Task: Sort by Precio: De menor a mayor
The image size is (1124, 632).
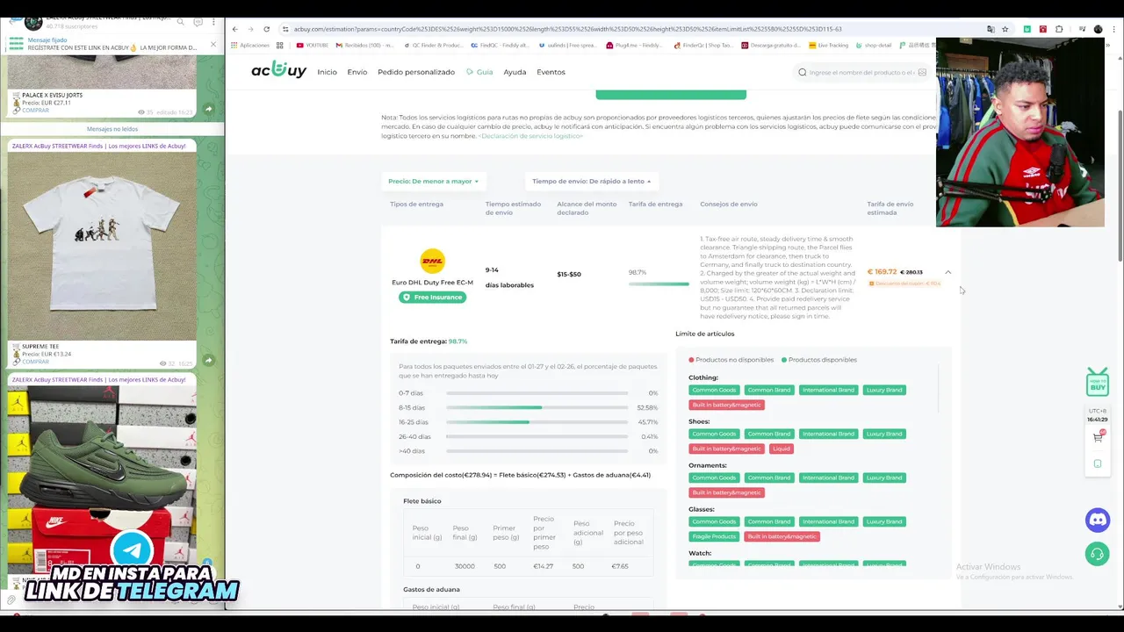Action: pyautogui.click(x=433, y=181)
